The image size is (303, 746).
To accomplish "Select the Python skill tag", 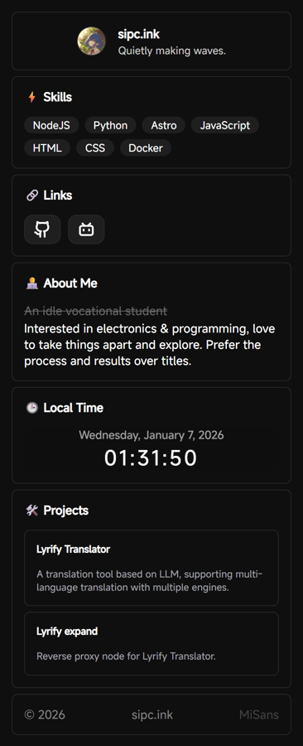I will (110, 125).
